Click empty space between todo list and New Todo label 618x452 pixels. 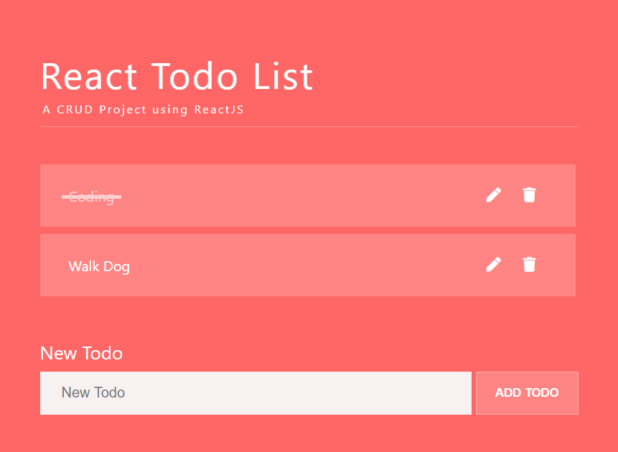pyautogui.click(x=309, y=319)
